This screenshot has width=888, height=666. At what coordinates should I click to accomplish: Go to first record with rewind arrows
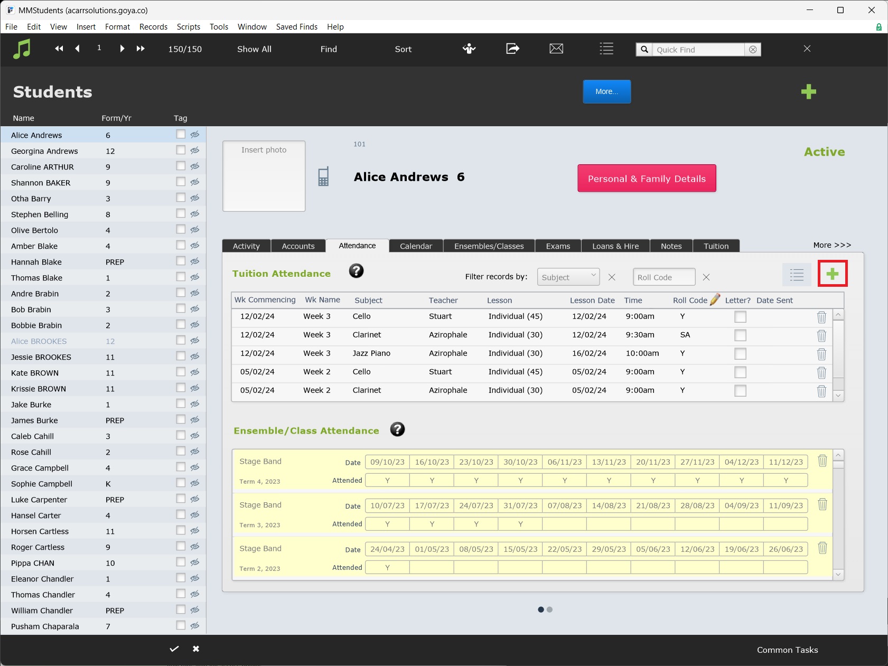pos(59,49)
